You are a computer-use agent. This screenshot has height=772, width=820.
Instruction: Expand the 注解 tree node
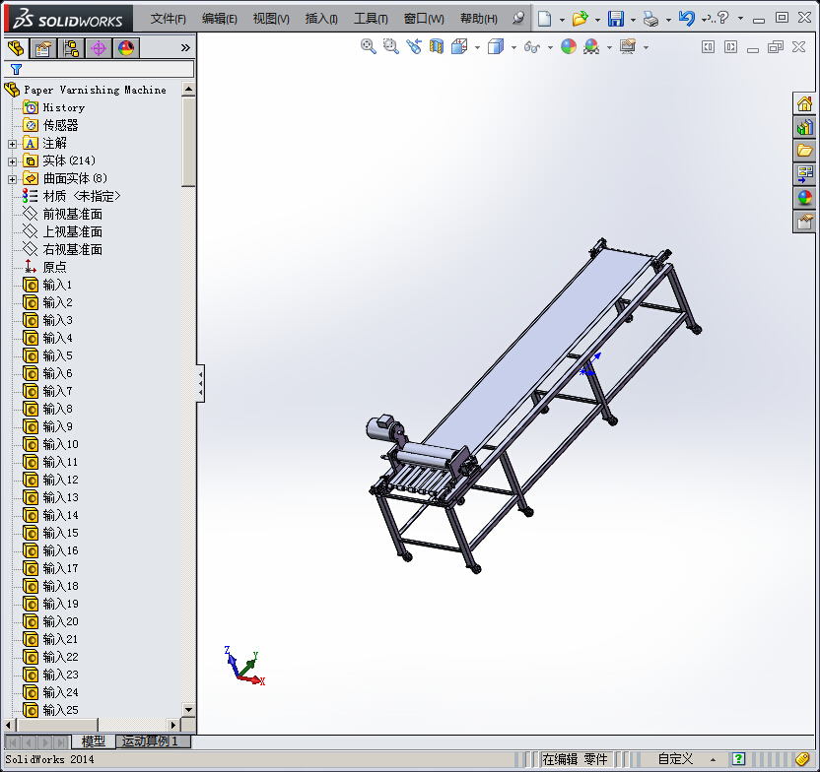pyautogui.click(x=12, y=144)
